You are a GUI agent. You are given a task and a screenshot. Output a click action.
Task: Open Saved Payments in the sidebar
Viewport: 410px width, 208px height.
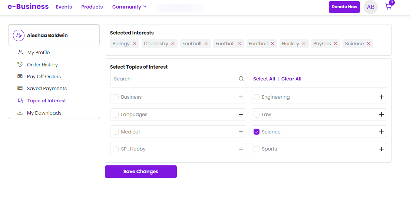click(47, 89)
